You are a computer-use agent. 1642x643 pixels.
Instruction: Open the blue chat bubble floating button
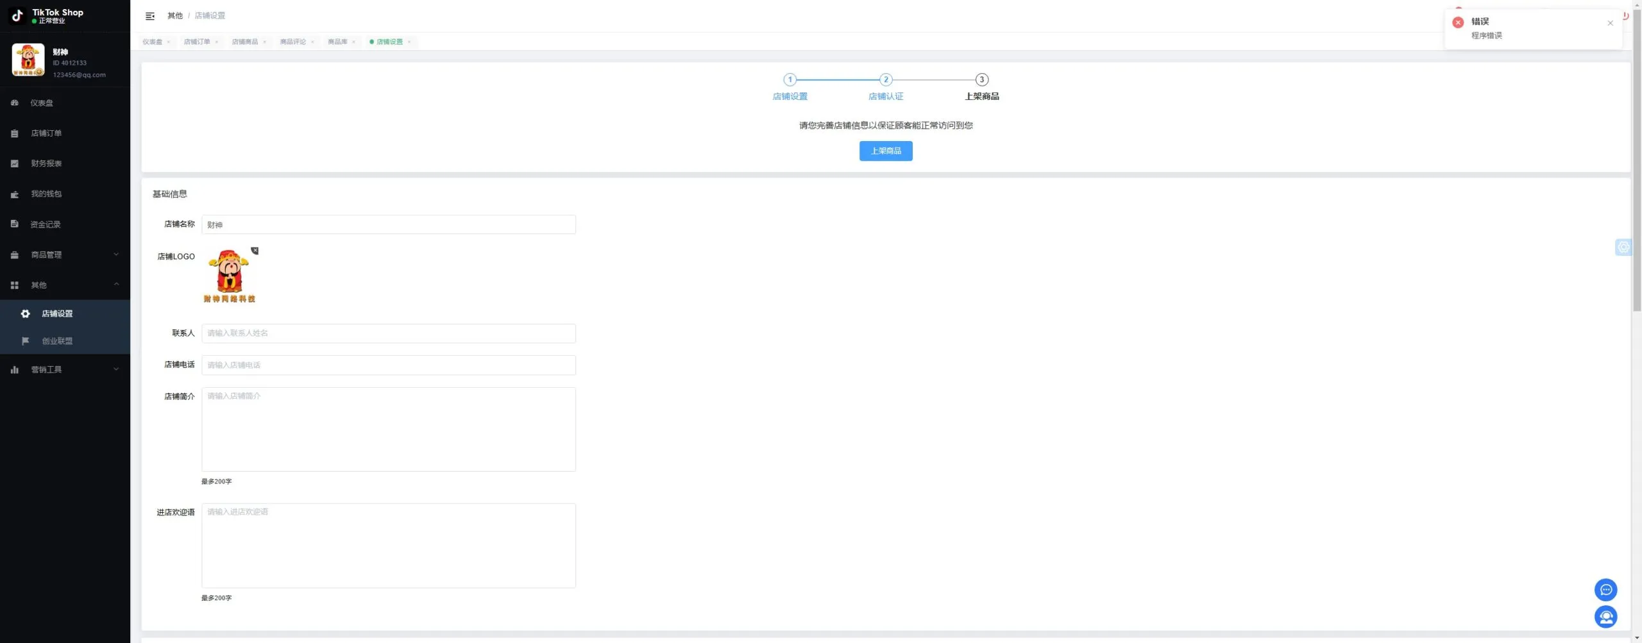1605,590
